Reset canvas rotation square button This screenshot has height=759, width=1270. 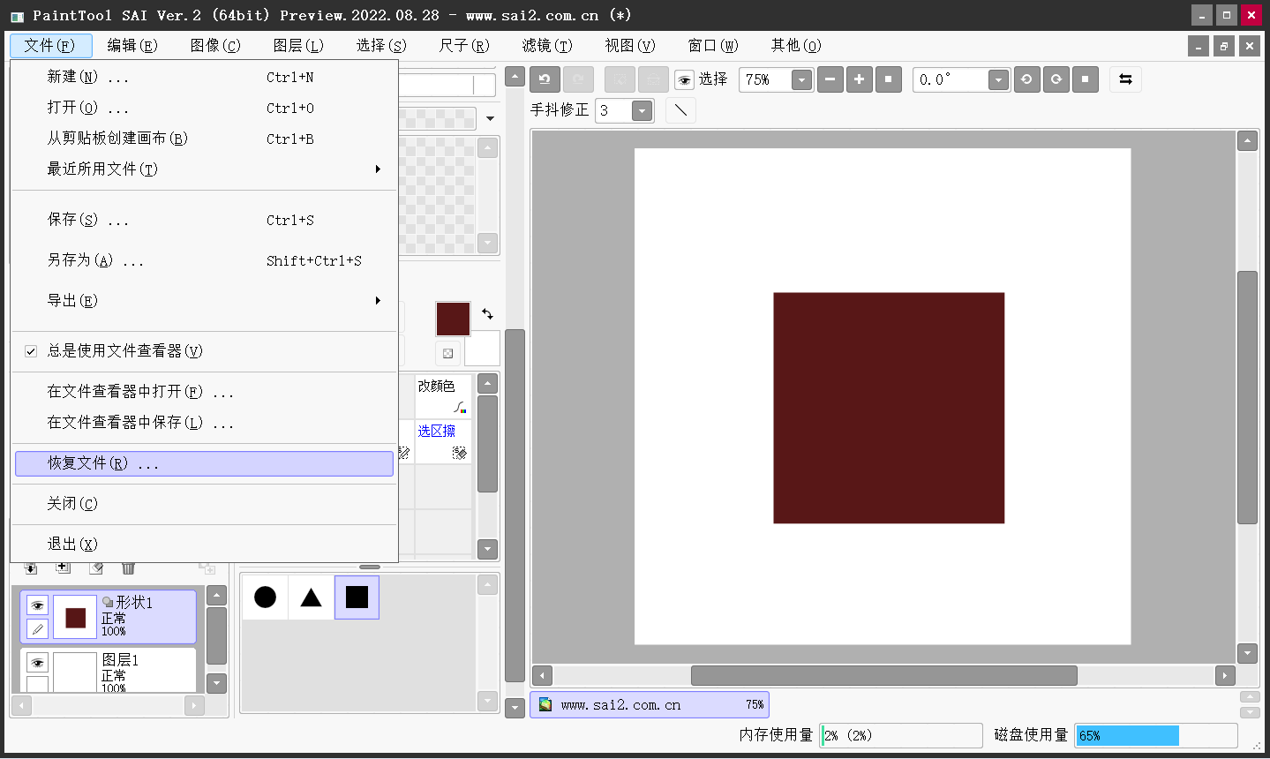click(x=1085, y=79)
